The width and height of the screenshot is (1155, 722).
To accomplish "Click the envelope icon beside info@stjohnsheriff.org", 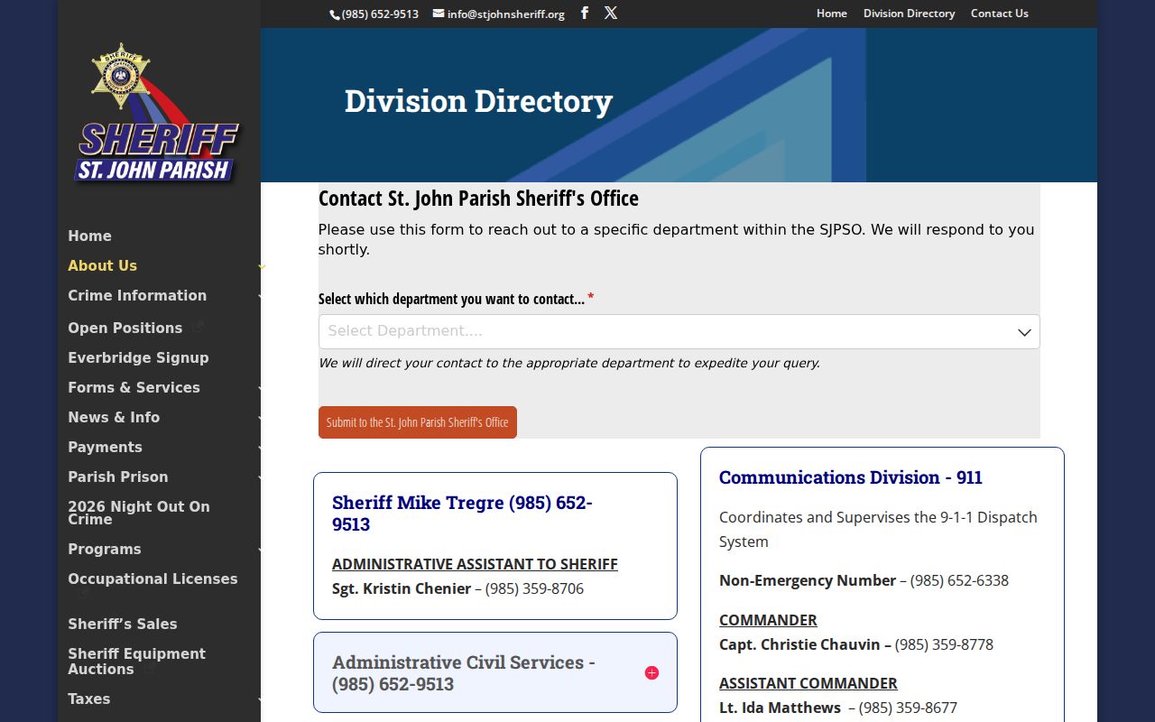I will pyautogui.click(x=439, y=14).
